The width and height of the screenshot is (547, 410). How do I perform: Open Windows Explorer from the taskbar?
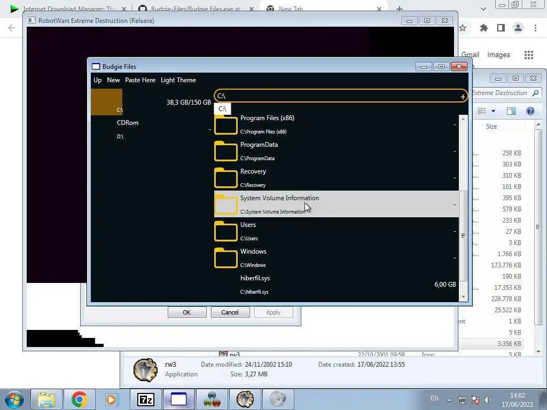[x=46, y=399]
